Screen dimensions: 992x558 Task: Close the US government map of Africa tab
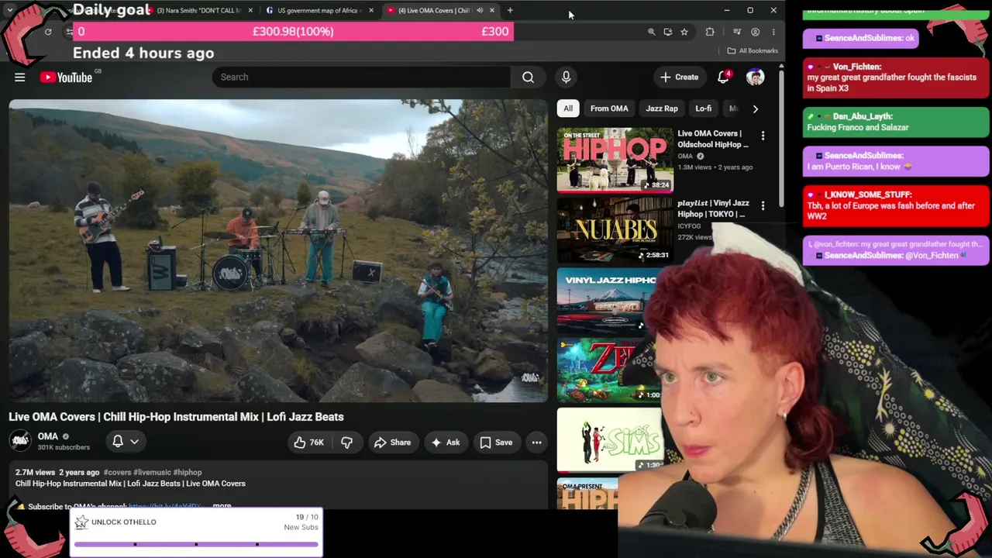pos(371,10)
